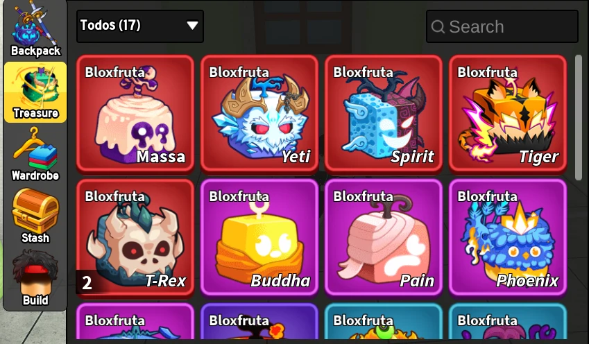Select the Tiger fruit item

(x=508, y=114)
